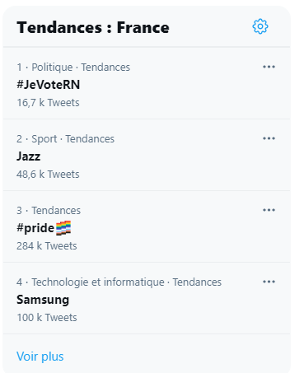Click the rainbow pride flag emoji
The image size is (304, 373).
[x=63, y=228]
